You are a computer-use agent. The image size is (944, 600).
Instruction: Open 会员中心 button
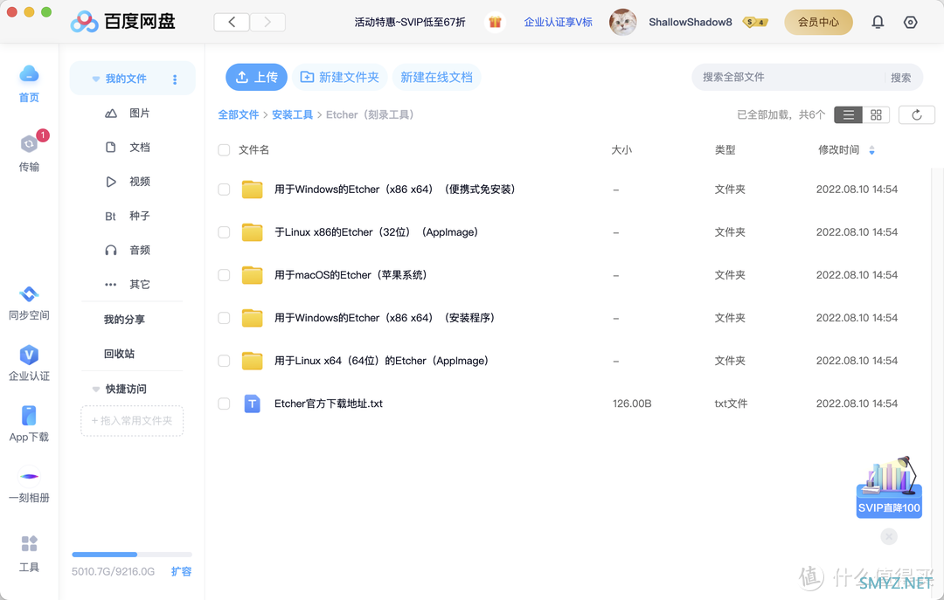[818, 22]
